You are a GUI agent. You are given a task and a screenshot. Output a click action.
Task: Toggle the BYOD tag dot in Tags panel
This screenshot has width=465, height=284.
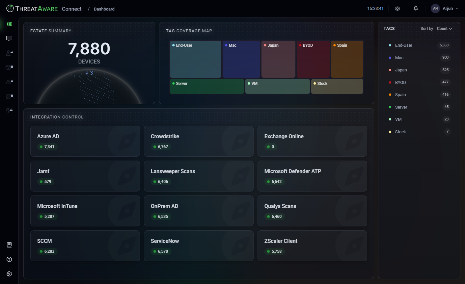pyautogui.click(x=390, y=82)
